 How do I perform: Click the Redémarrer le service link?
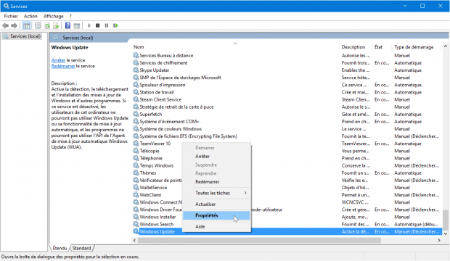point(63,66)
